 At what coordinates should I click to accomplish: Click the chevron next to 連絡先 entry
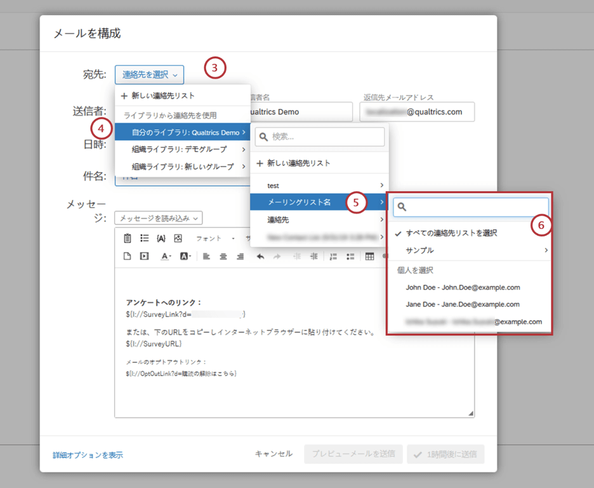381,220
